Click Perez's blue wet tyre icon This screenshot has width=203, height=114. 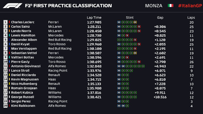119,101
